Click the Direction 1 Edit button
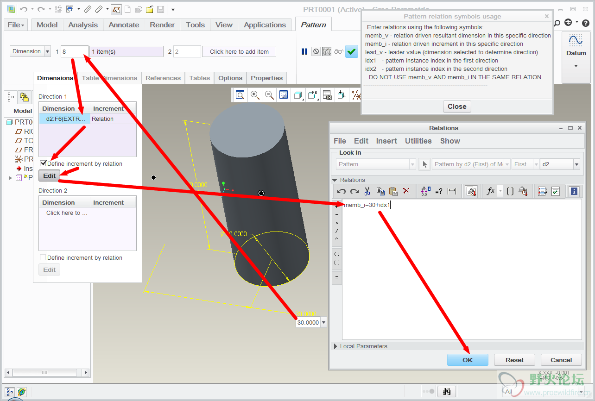 pos(50,176)
